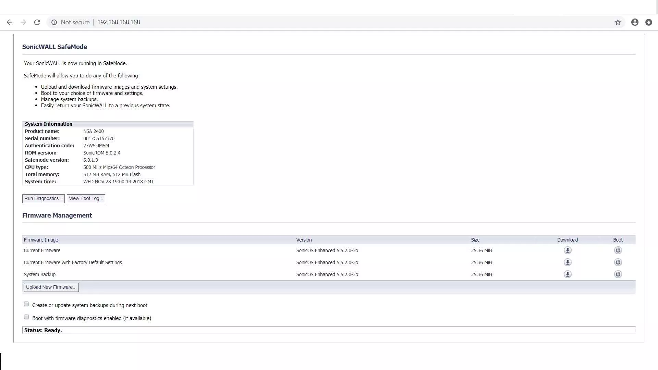Click the Download column header
Viewport: 658px width, 370px height.
[568, 240]
